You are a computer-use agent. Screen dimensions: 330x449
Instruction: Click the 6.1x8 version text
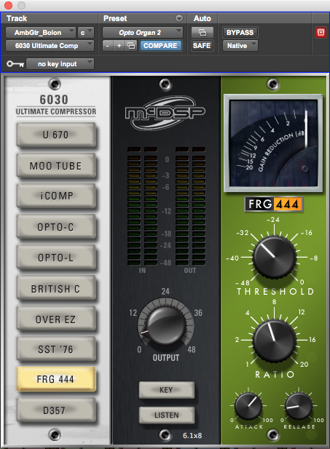[x=192, y=436]
